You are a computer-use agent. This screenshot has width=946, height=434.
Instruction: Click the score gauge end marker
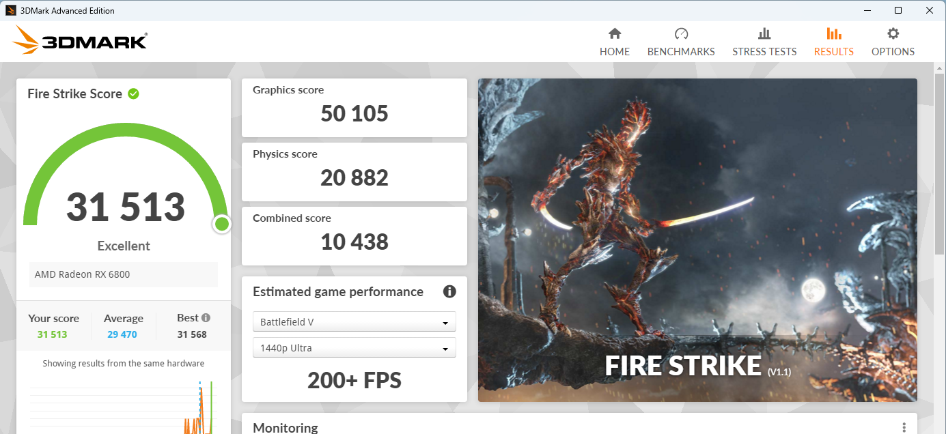tap(221, 223)
